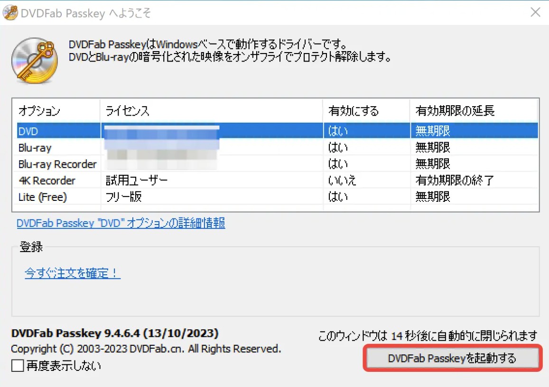The width and height of the screenshot is (549, 387).
Task: Open the DVDFab Passkey "DVD" オプションの詳細情報 link
Action: 121,223
